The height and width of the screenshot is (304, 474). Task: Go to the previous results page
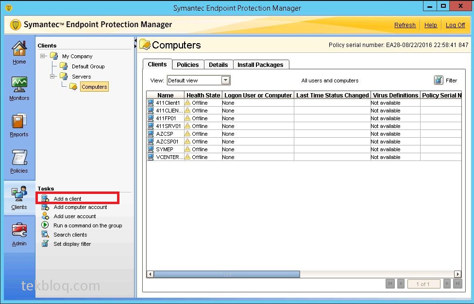[401, 284]
